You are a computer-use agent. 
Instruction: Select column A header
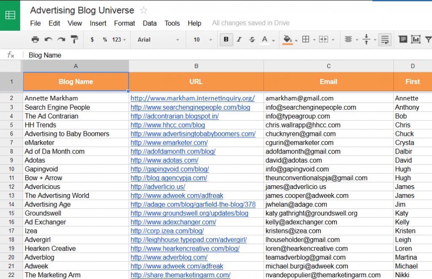76,66
